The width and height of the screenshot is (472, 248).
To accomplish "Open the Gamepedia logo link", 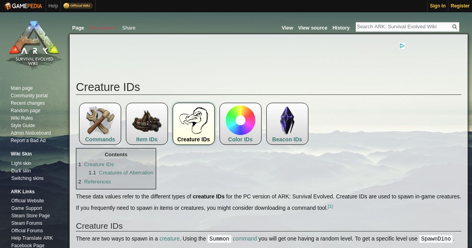I will (x=23, y=6).
